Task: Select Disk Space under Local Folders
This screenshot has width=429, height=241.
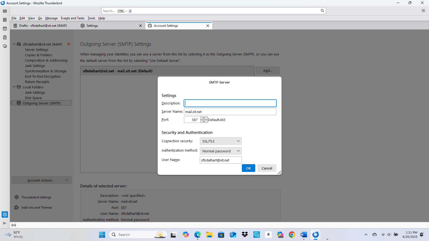Action: coord(33,98)
